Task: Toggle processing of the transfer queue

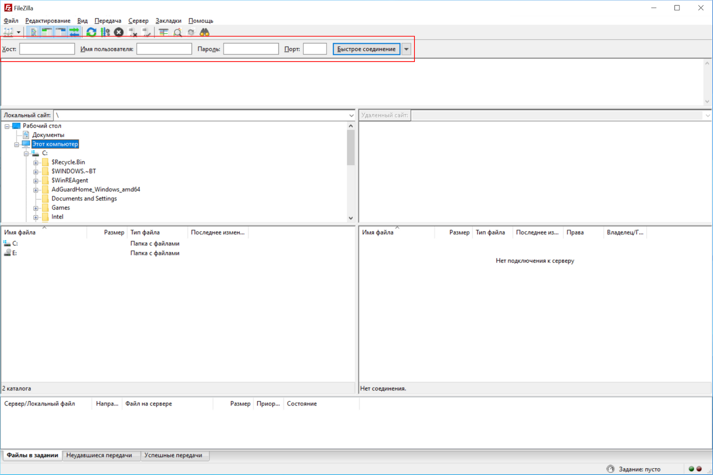Action: pos(105,32)
